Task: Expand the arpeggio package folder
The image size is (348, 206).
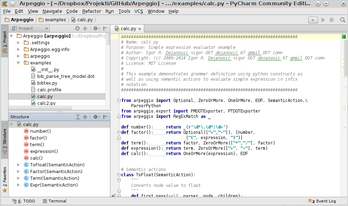Action: (x=18, y=56)
